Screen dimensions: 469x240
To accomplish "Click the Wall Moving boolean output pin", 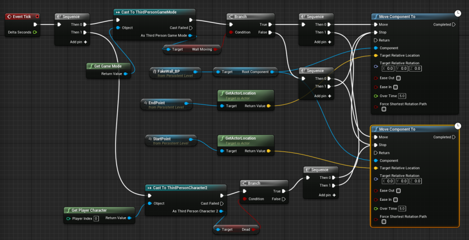I will [215, 49].
